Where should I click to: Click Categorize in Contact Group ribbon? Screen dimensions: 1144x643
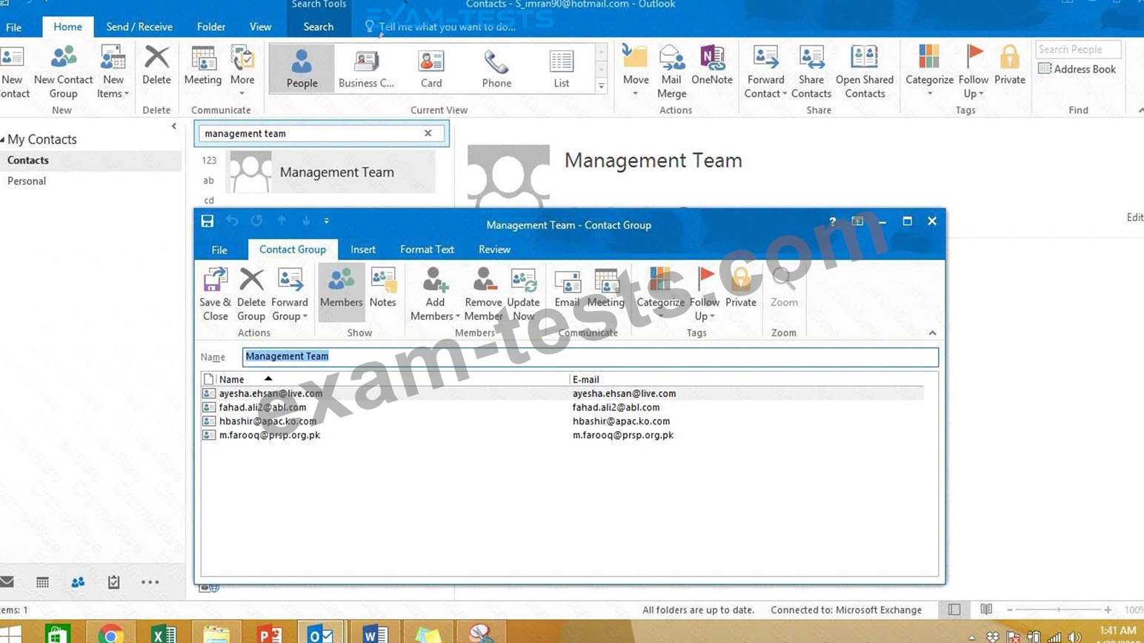(660, 291)
